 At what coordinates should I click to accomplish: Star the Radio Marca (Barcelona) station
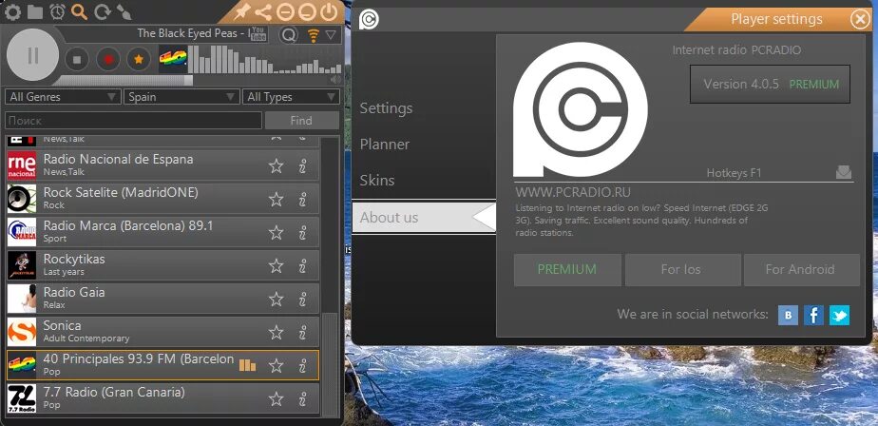tap(276, 233)
